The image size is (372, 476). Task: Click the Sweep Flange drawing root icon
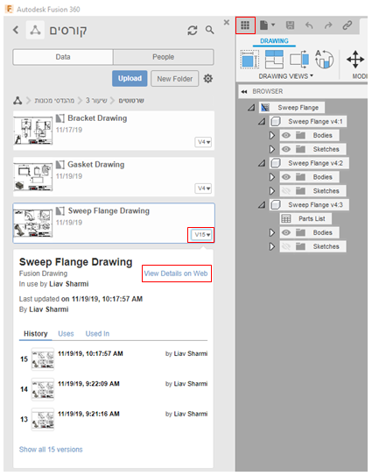[x=265, y=108]
